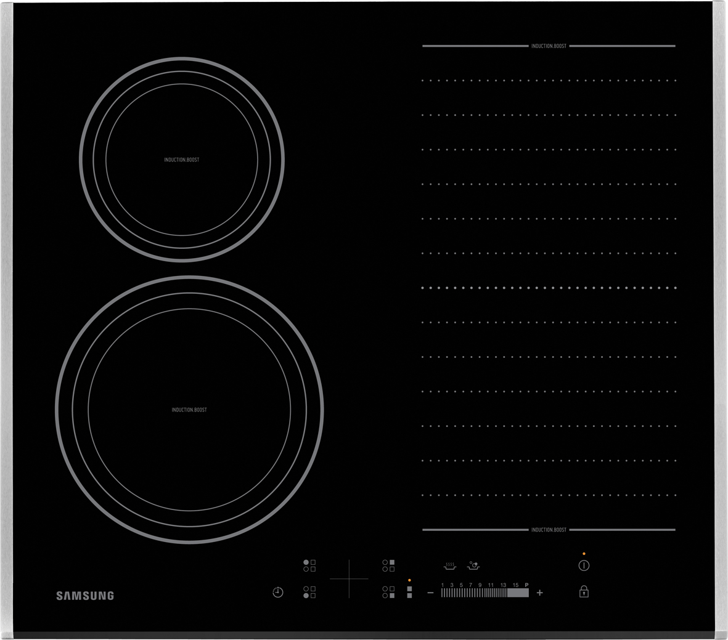728x640 pixels.
Task: Tap the power slider at level 7
Action: tap(470, 593)
